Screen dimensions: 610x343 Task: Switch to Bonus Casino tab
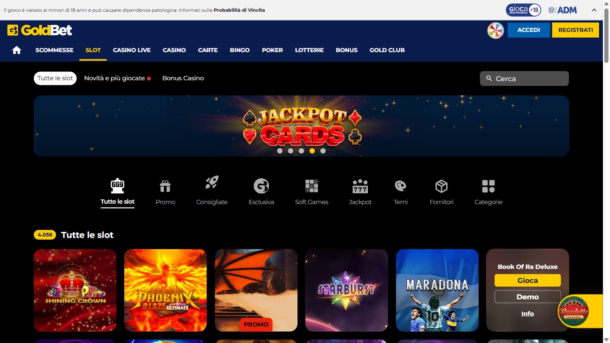pyautogui.click(x=183, y=78)
